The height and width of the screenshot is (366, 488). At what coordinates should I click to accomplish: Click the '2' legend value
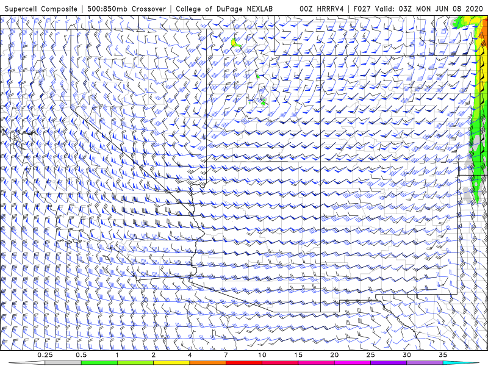point(154,355)
